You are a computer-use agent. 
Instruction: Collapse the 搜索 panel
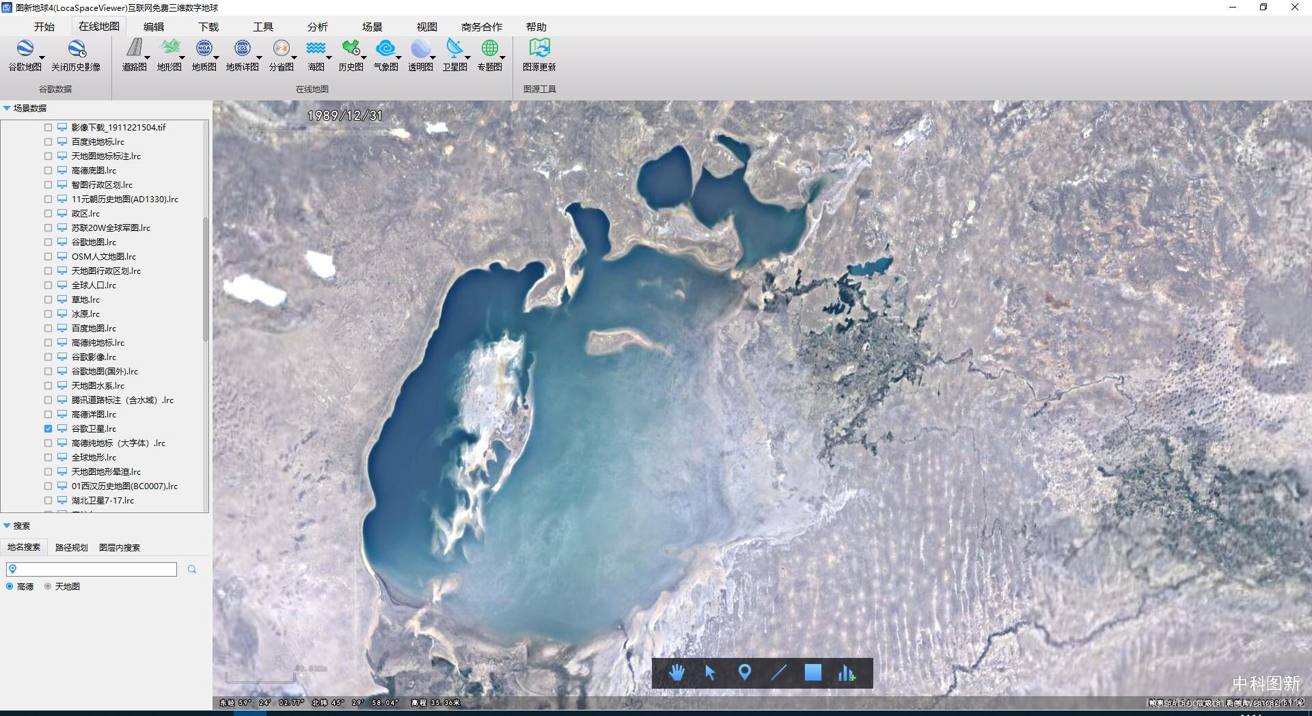coord(7,525)
